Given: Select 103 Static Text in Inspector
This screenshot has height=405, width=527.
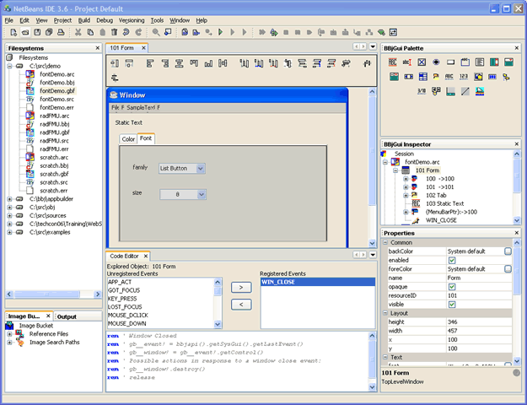Looking at the screenshot, I should 444,203.
